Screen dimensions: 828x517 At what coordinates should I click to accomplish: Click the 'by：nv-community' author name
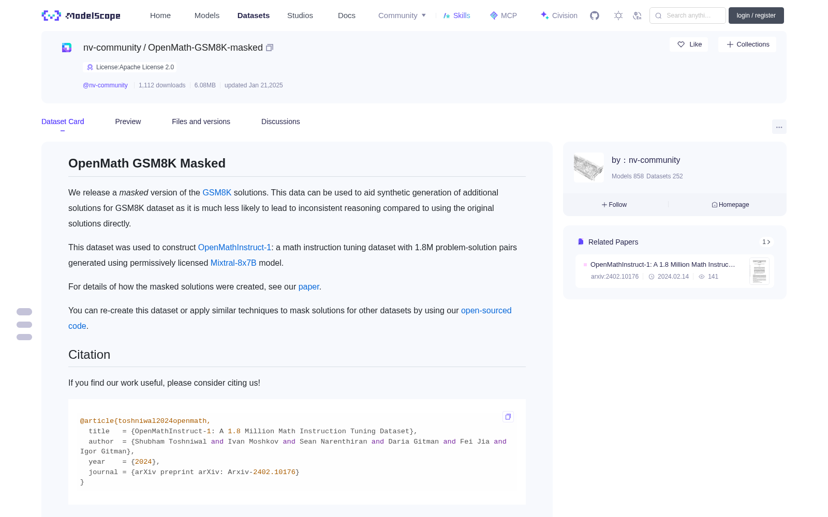pos(646,160)
